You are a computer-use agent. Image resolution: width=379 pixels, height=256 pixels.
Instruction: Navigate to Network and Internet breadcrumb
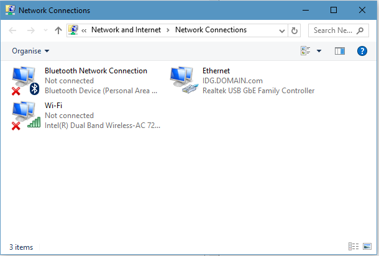coord(126,30)
